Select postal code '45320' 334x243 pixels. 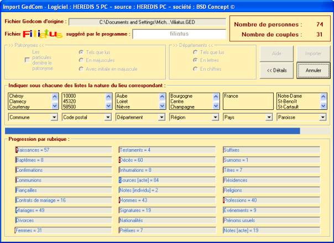[x=70, y=102]
